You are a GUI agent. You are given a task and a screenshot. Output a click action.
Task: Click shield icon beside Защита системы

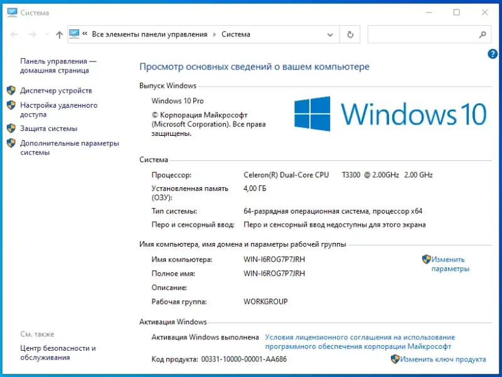[x=11, y=128]
